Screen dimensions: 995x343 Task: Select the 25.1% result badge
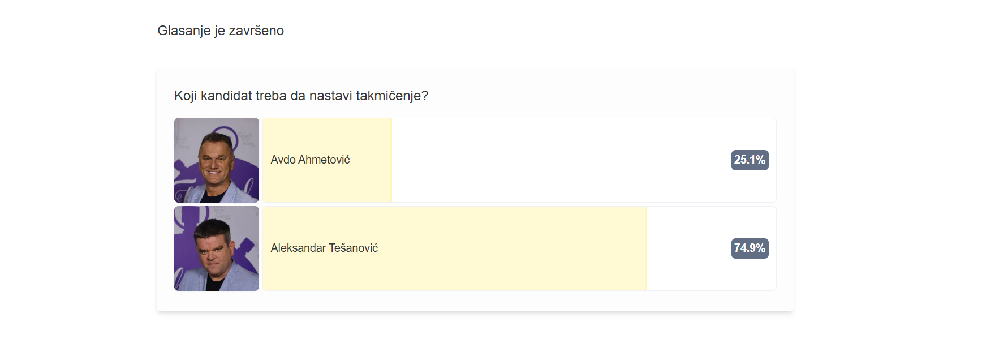click(750, 160)
